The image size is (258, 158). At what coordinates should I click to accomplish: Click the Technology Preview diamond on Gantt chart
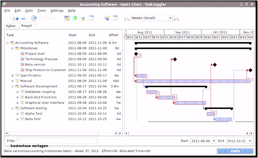pos(175,59)
